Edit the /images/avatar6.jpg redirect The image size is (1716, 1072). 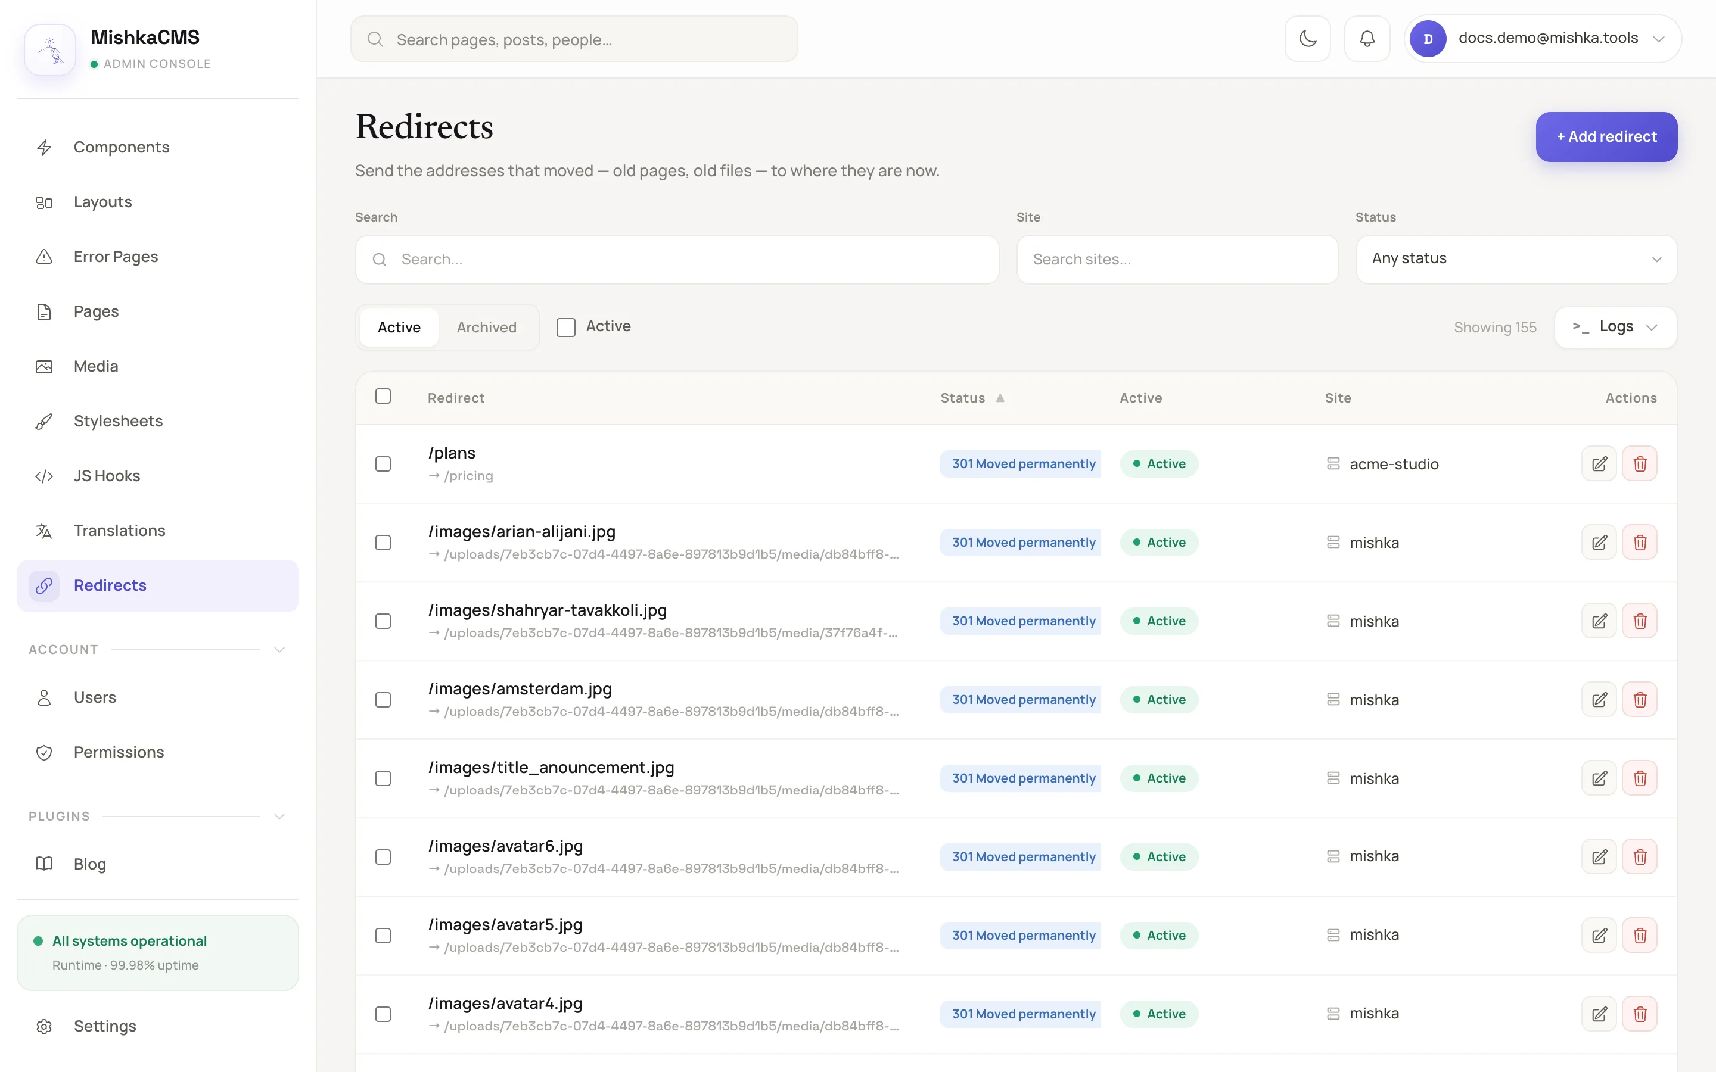[1599, 856]
